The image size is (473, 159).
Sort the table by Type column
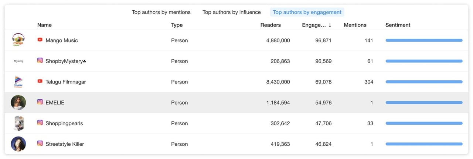coord(177,25)
